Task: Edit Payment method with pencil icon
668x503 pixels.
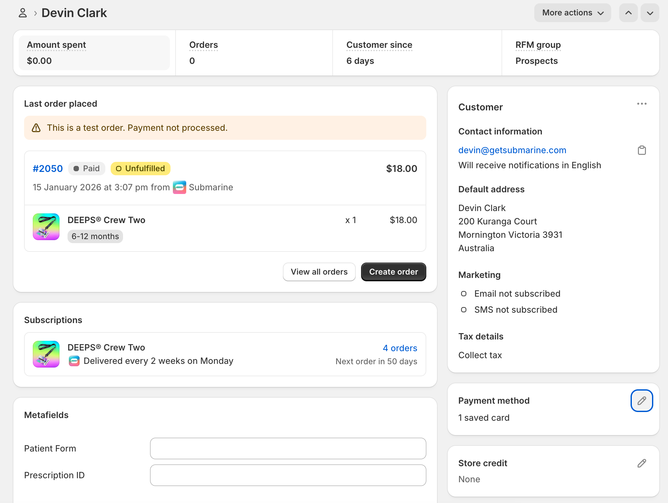Action: [x=642, y=401]
